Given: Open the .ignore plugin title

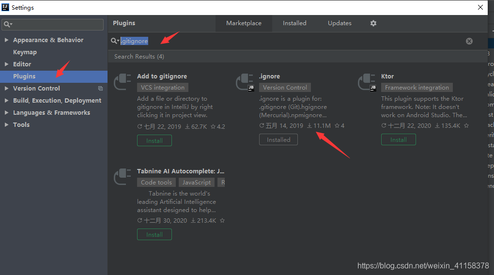Looking at the screenshot, I should click(x=269, y=76).
